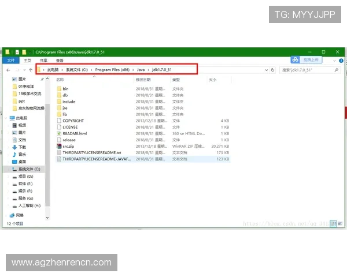Expand the 此电脑 tree node

click(x=5, y=118)
